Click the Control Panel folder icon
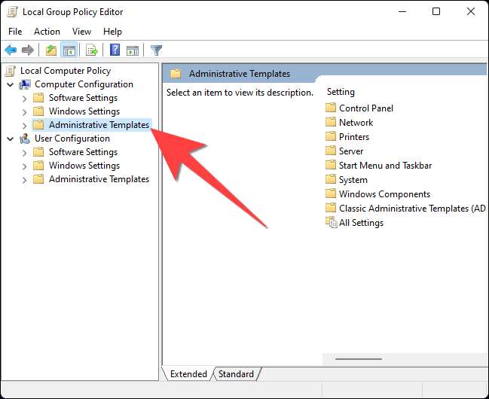The width and height of the screenshot is (489, 399). point(331,108)
